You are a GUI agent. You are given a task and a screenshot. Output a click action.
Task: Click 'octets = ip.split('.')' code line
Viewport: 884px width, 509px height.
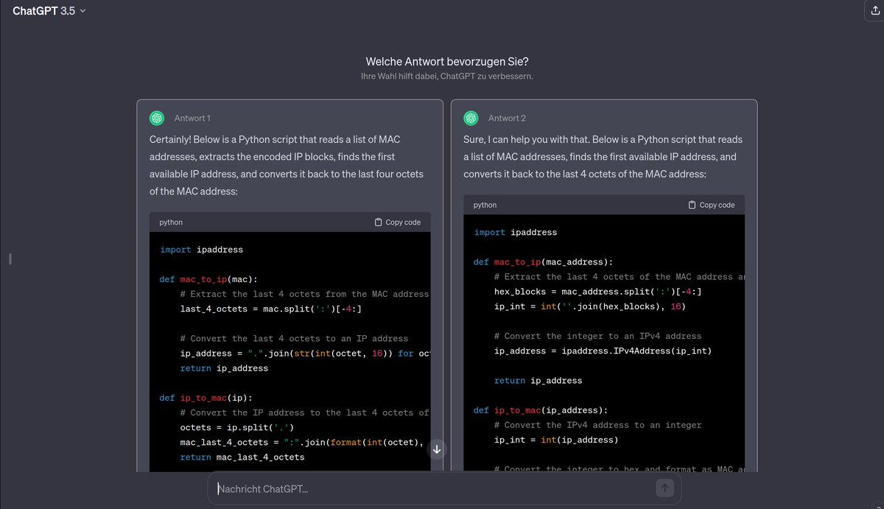(237, 427)
